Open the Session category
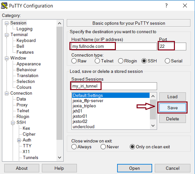Viewport: 195px width, 174px height. 18,23
